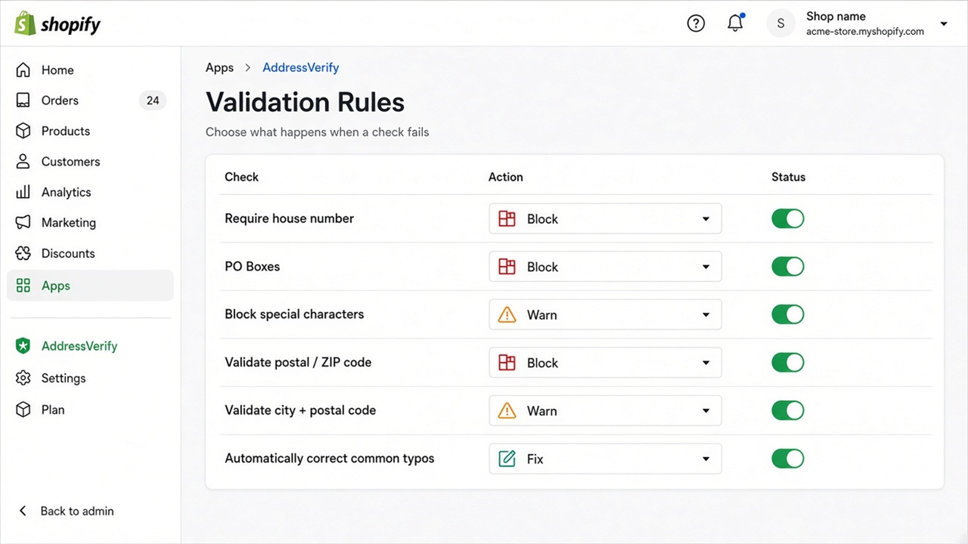This screenshot has width=968, height=544.
Task: Click the Block icon in PO Boxes row
Action: [507, 267]
